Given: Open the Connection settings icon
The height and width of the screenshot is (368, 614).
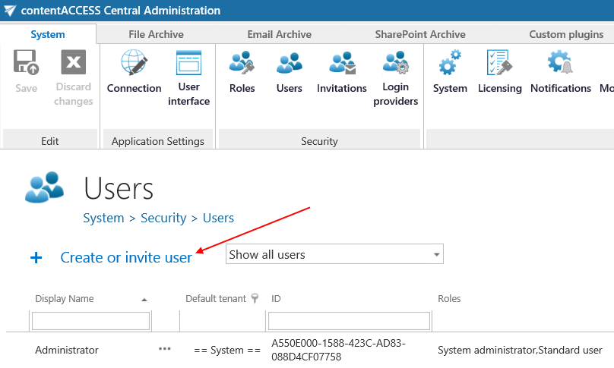Looking at the screenshot, I should click(134, 64).
